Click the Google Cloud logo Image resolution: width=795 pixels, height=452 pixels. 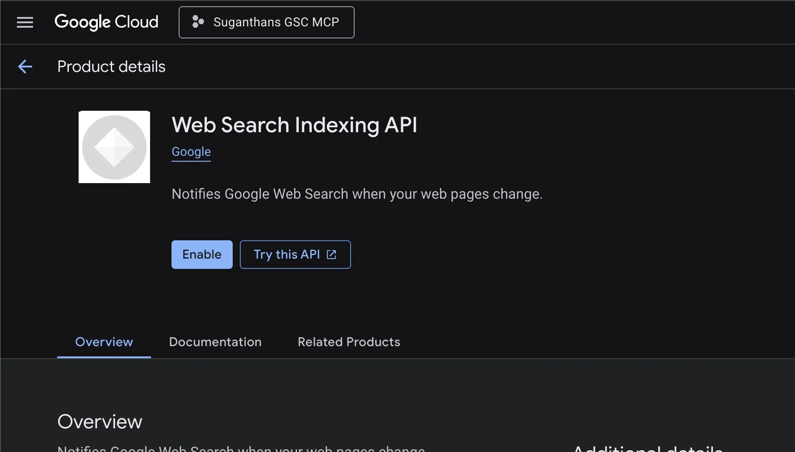106,22
